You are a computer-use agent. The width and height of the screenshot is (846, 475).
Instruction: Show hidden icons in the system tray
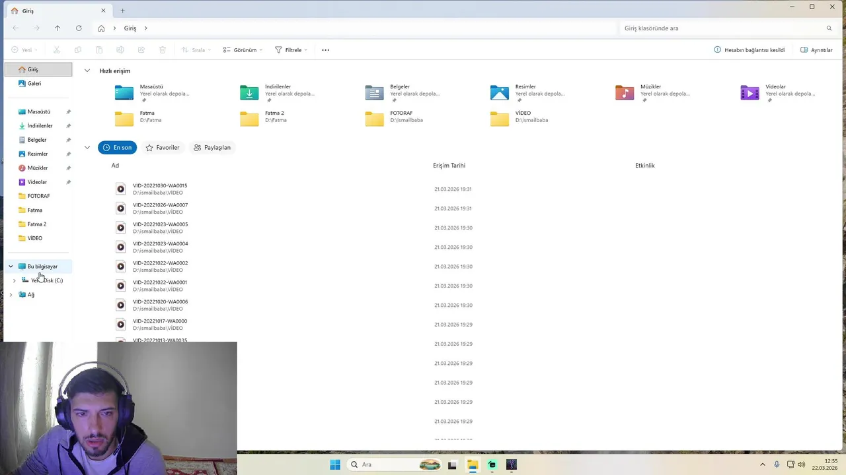coord(762,464)
